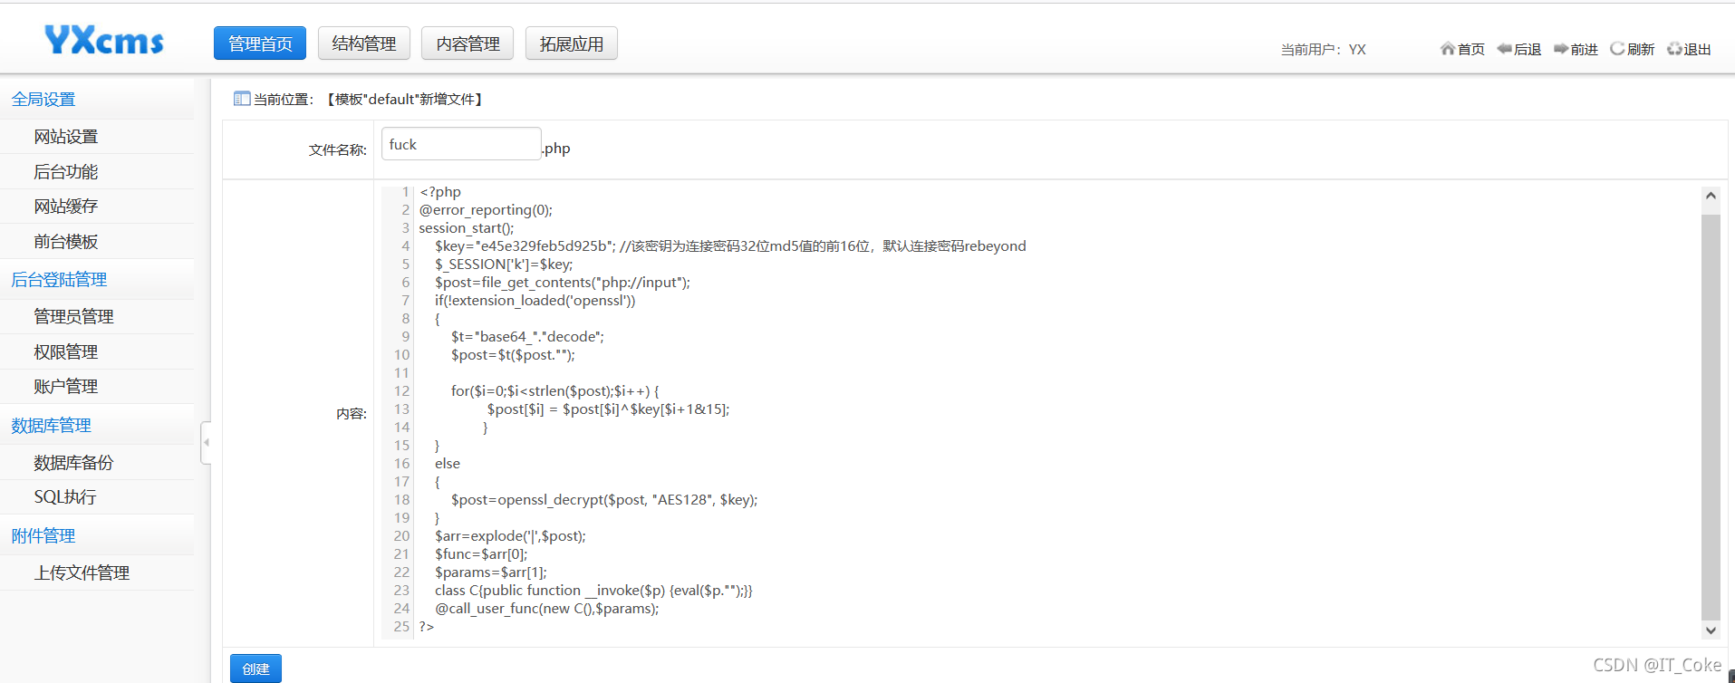Click the code editor scroll down arrow
The width and height of the screenshot is (1735, 683).
tap(1711, 630)
